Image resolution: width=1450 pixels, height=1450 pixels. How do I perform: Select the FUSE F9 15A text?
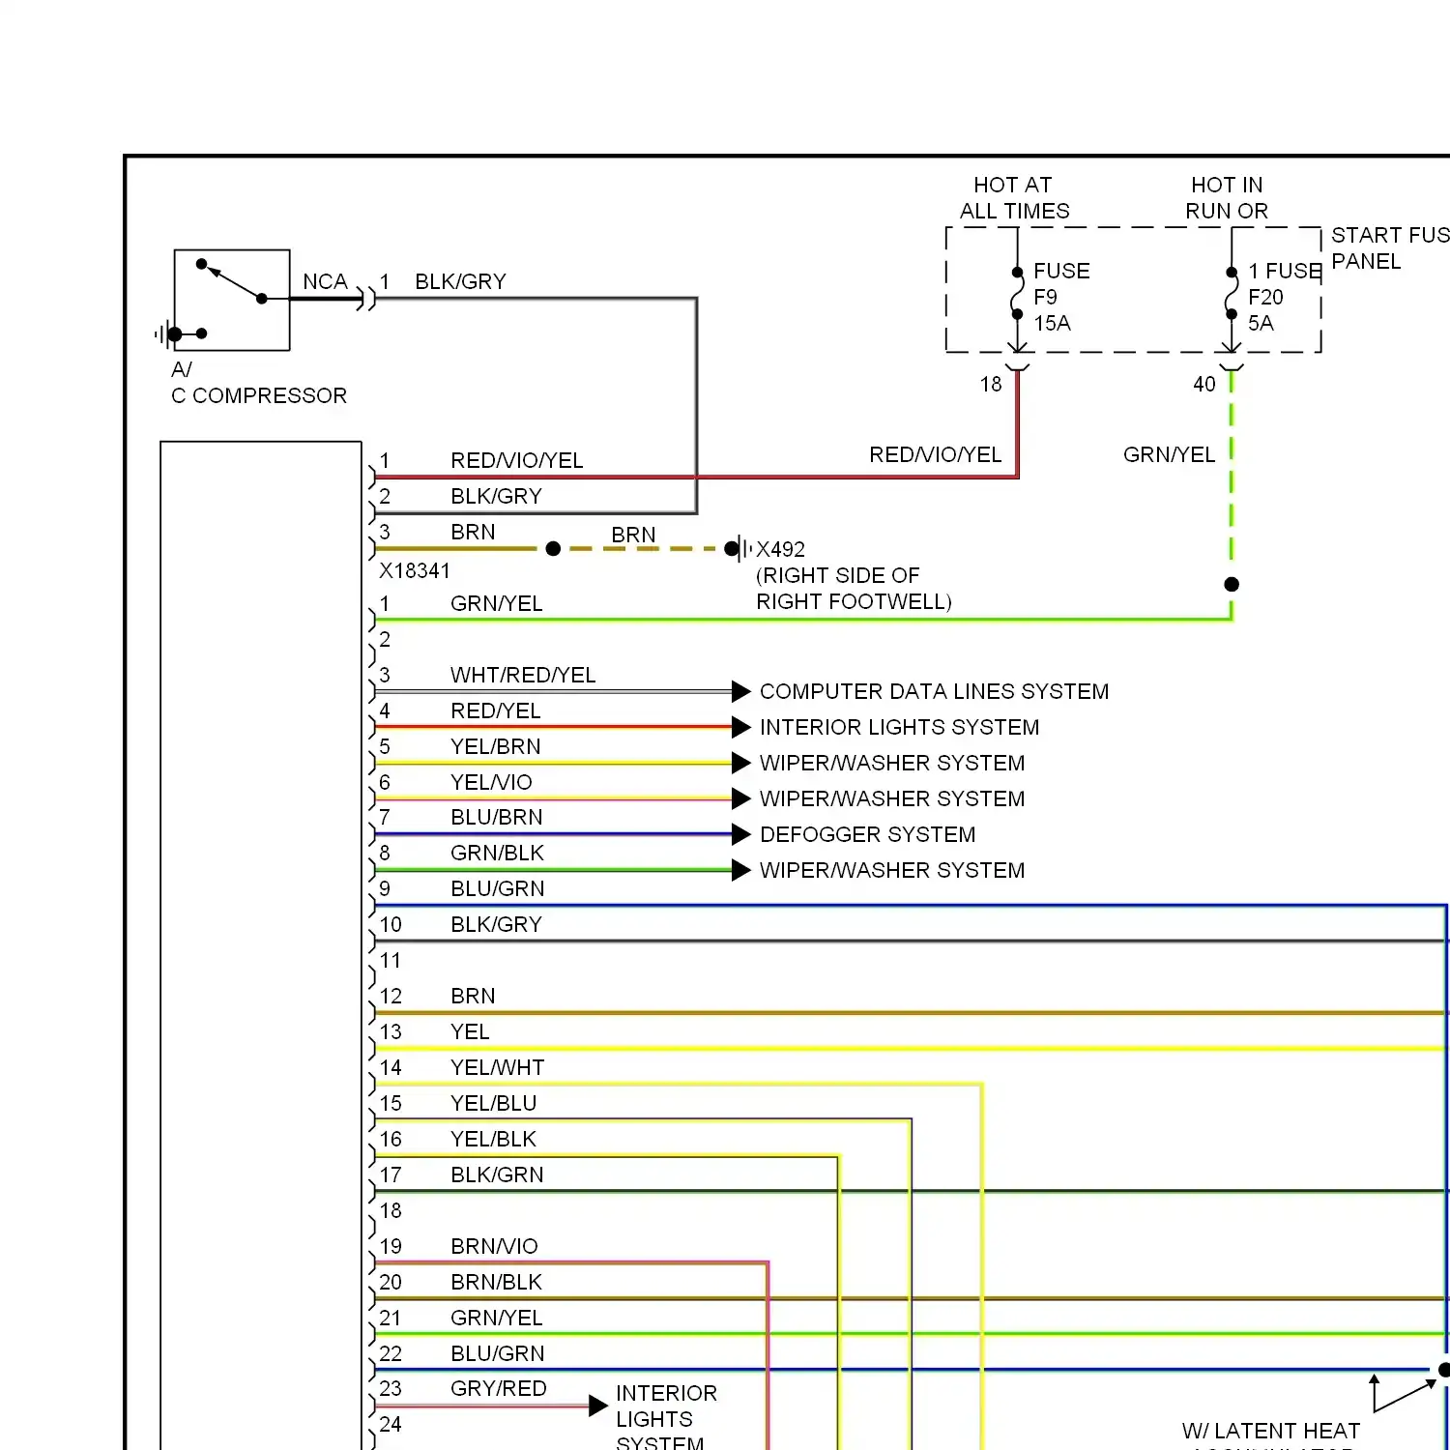tap(1061, 297)
